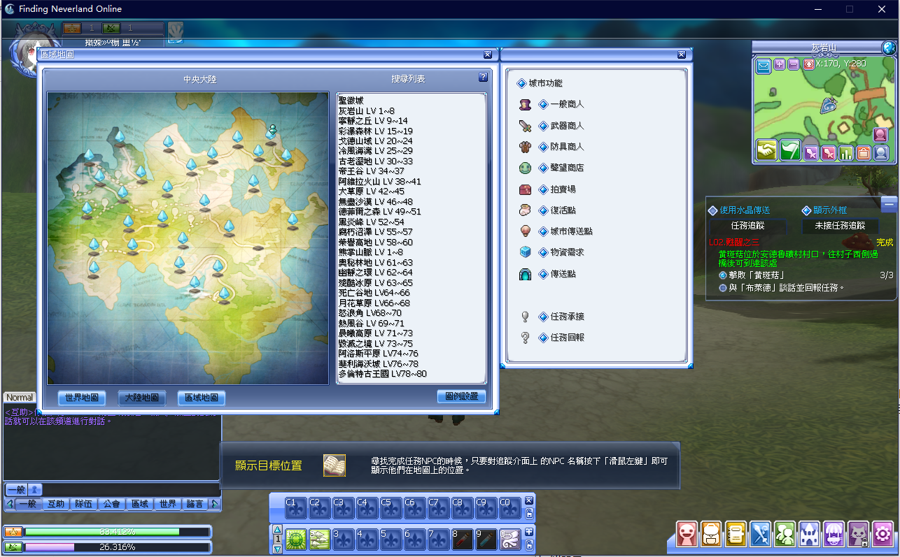Show more chat tabs with right arrow
The width and height of the screenshot is (900, 557).
214,503
